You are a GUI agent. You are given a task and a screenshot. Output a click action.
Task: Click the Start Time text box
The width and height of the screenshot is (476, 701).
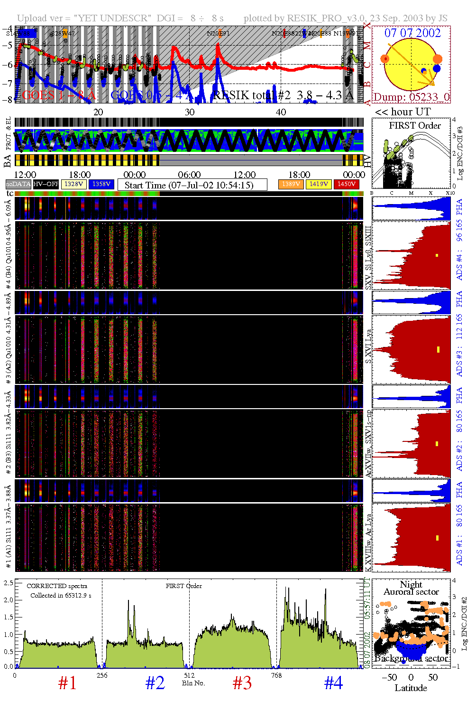click(192, 185)
